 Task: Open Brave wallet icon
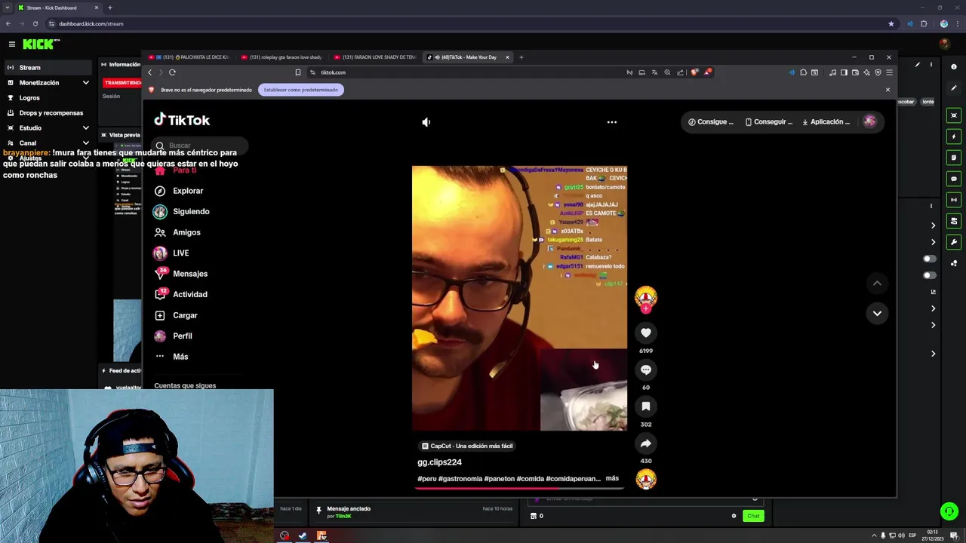[855, 72]
